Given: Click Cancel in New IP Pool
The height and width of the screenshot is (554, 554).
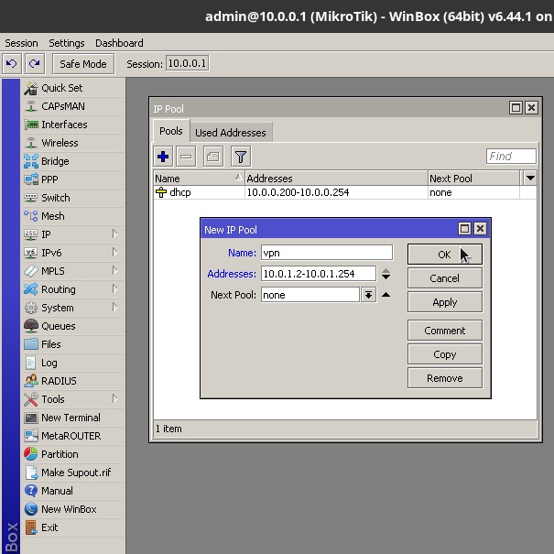Looking at the screenshot, I should click(x=445, y=278).
